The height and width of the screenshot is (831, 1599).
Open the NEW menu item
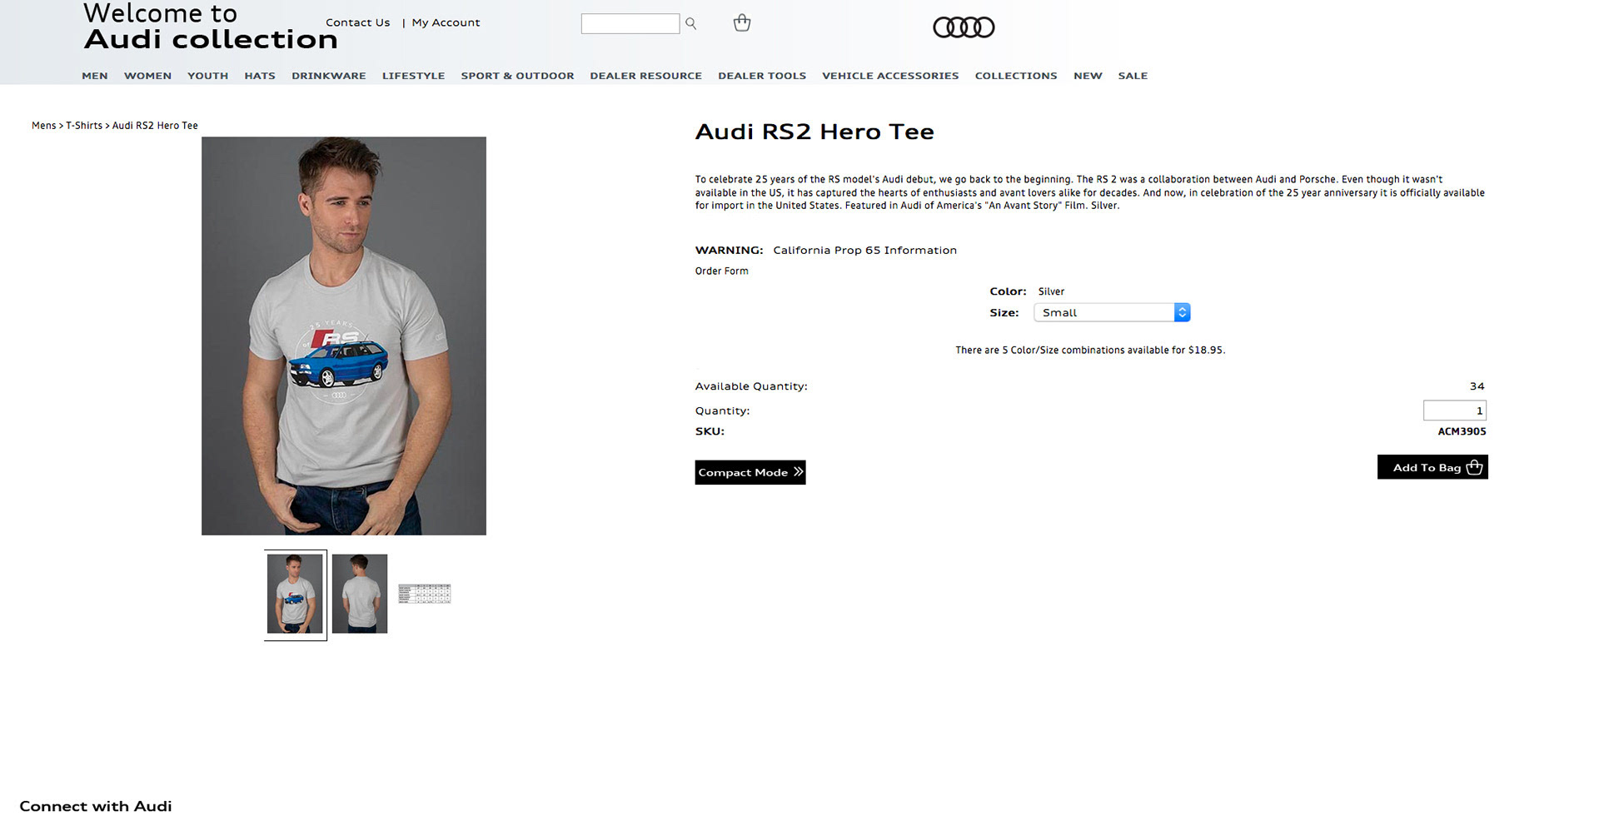1088,76
